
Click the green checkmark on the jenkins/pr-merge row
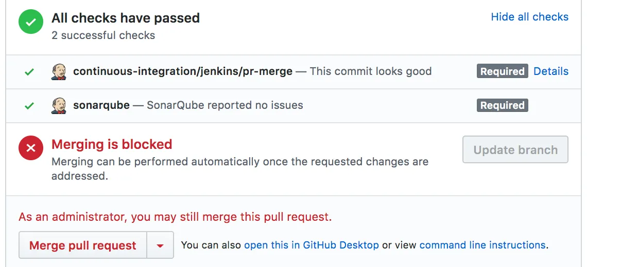(29, 72)
